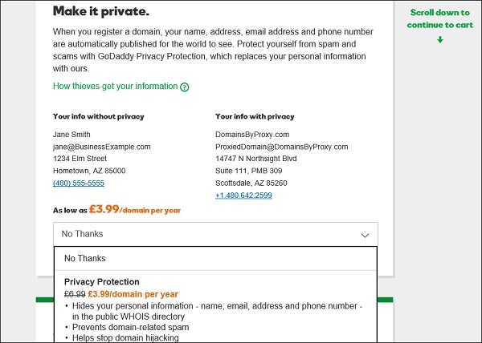
Task: Click Scroll down to continue to cart text
Action: point(439,18)
